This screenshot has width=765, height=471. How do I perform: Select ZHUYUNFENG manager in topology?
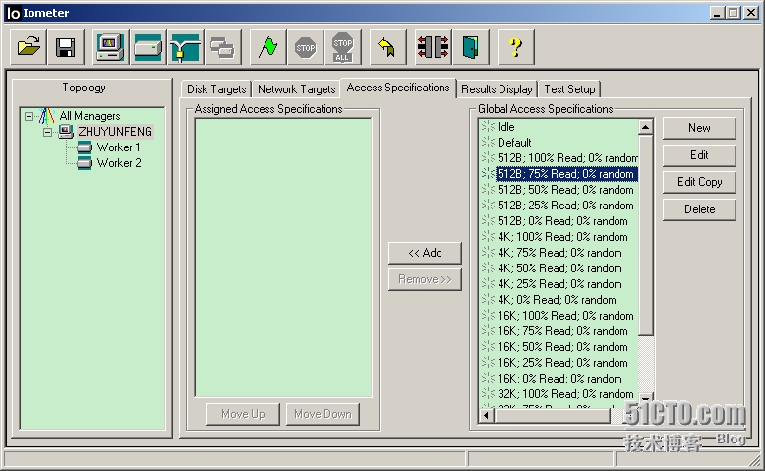(x=115, y=132)
